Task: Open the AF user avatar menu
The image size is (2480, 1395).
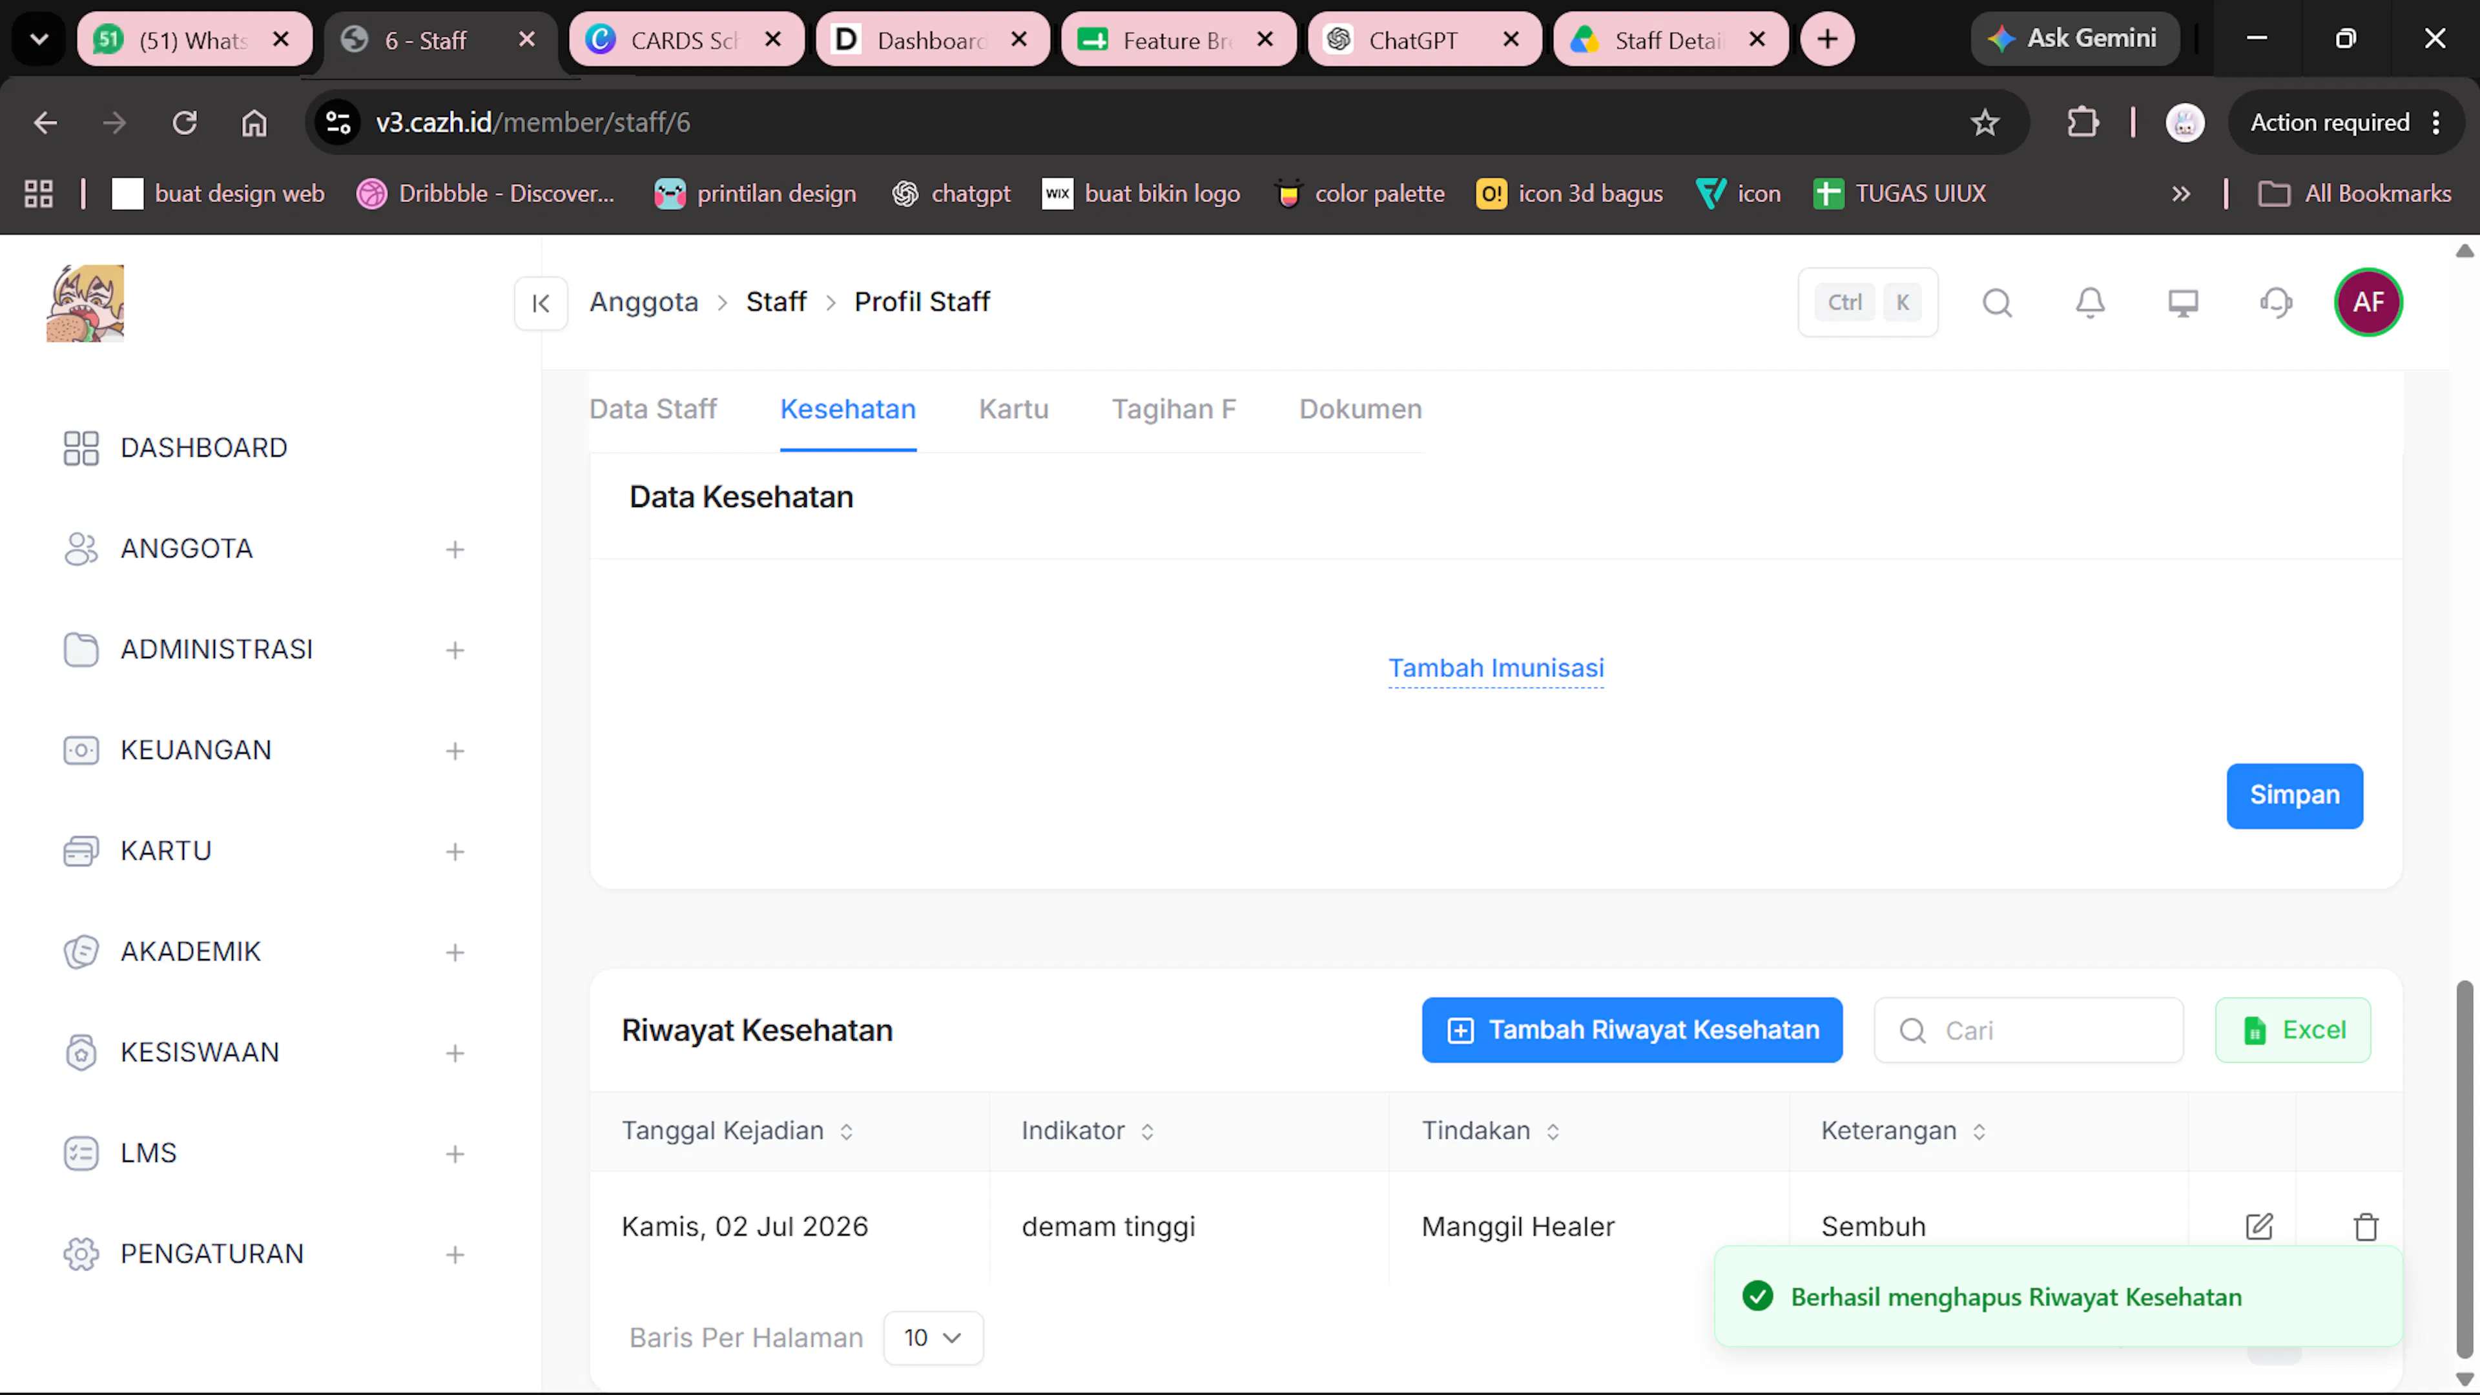Action: coord(2368,302)
